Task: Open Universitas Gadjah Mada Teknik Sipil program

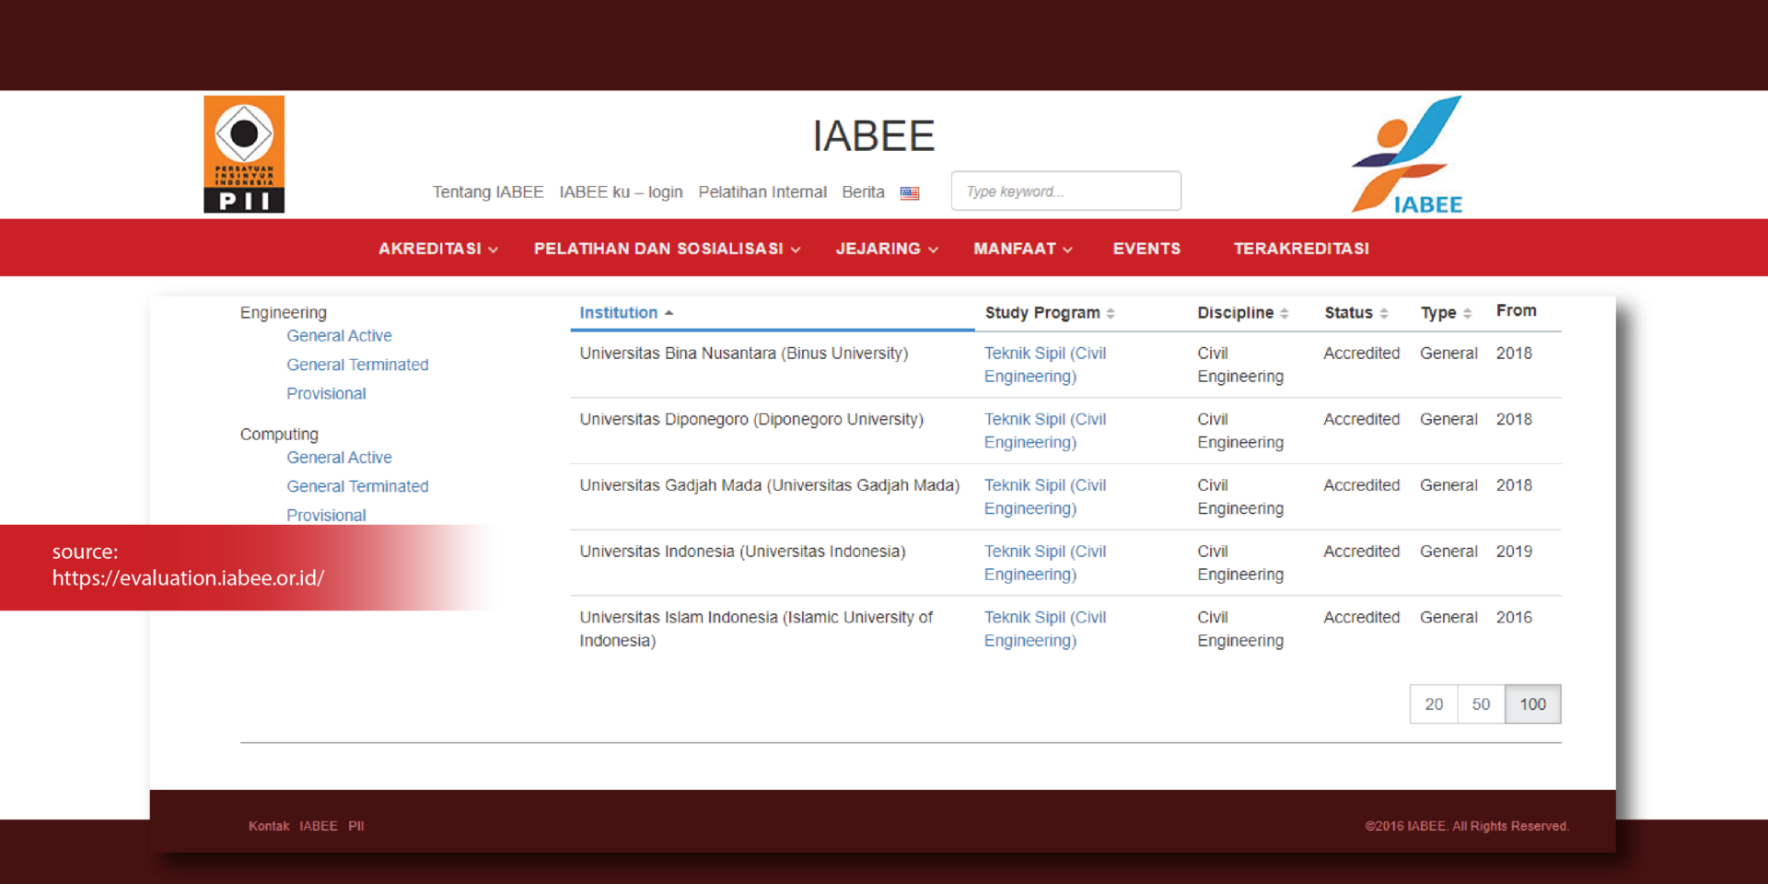Action: pyautogui.click(x=1045, y=496)
